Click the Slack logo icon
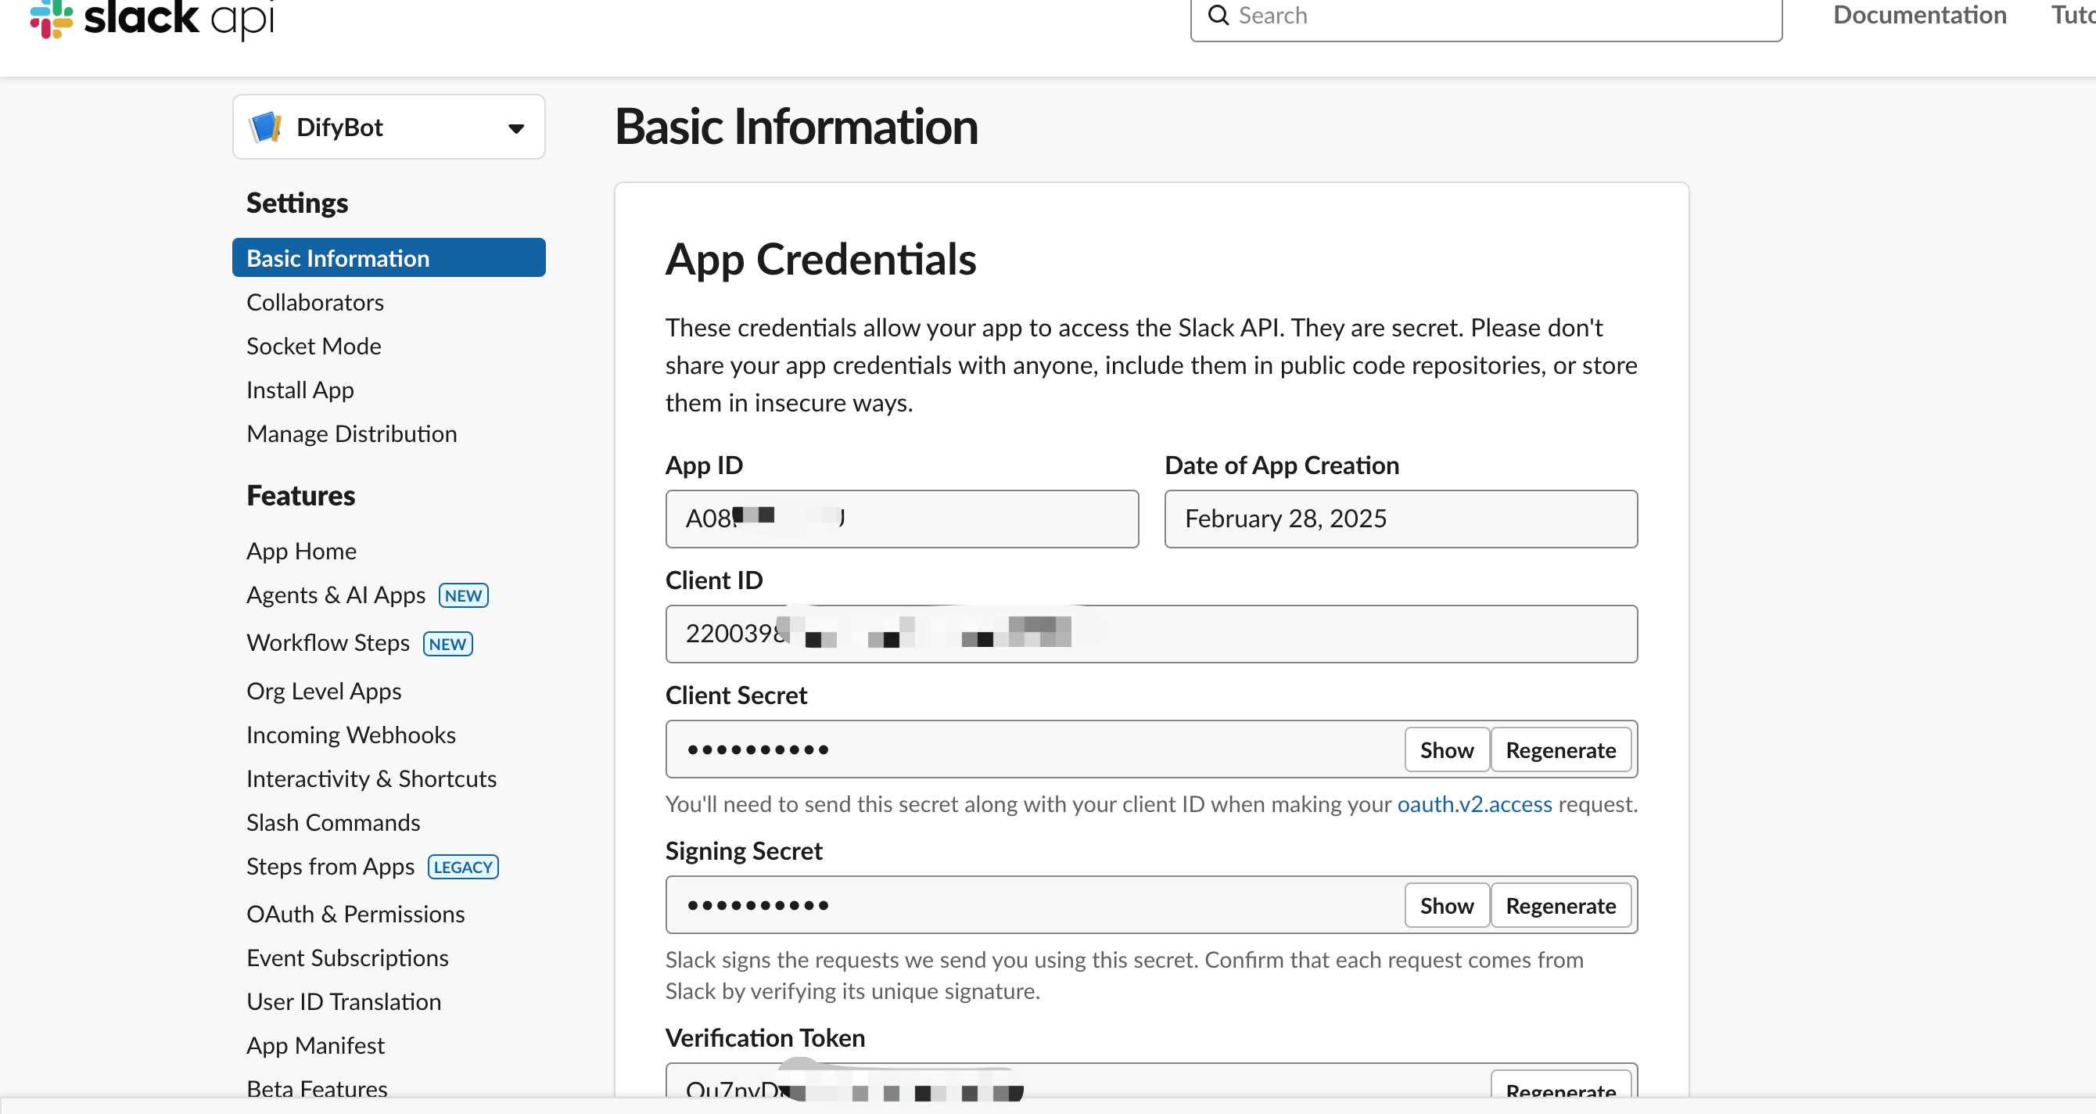Viewport: 2096px width, 1114px height. point(52,18)
